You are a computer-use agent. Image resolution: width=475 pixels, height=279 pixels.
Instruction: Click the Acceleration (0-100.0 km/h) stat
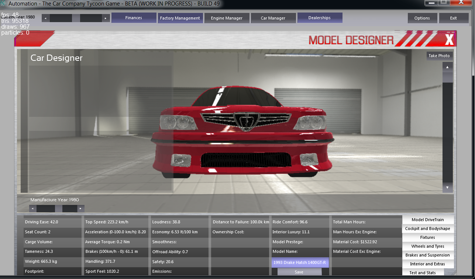pos(116,232)
